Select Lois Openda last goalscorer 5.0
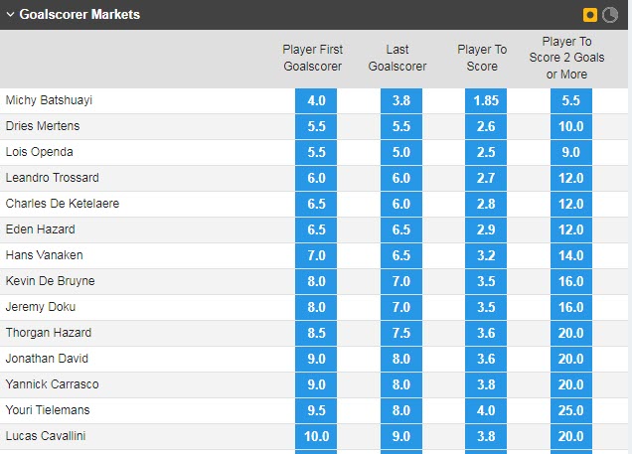The image size is (632, 454). click(x=401, y=152)
